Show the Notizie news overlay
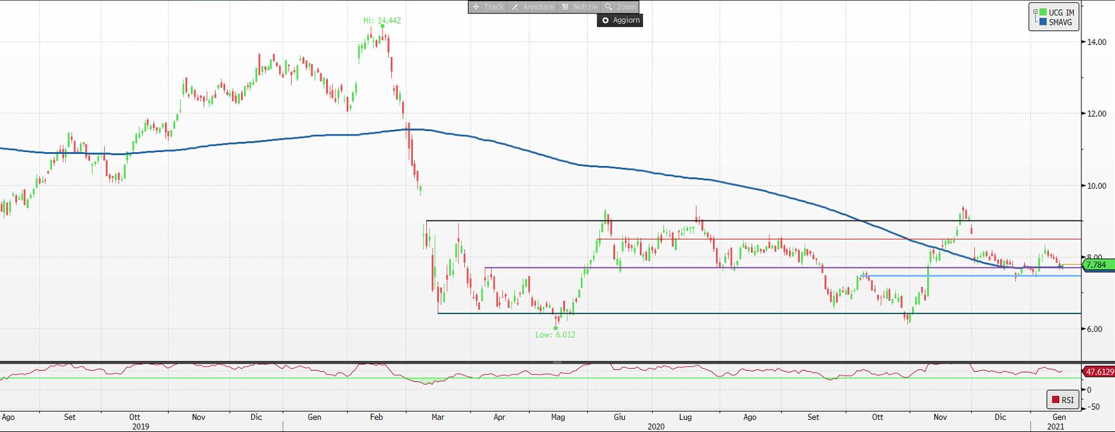Screen dimensions: 1115x432 (579, 7)
